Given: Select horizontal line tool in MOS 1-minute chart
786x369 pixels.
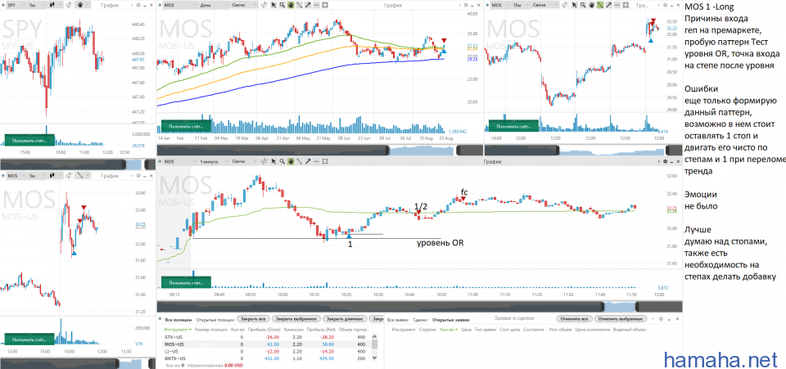Looking at the screenshot, I should pos(316,161).
